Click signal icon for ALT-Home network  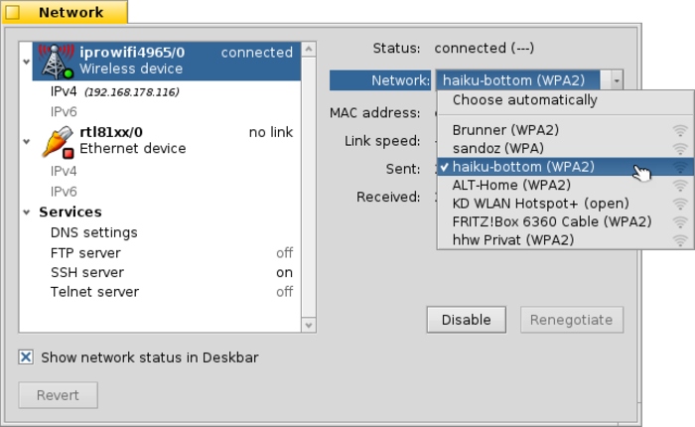(x=680, y=185)
